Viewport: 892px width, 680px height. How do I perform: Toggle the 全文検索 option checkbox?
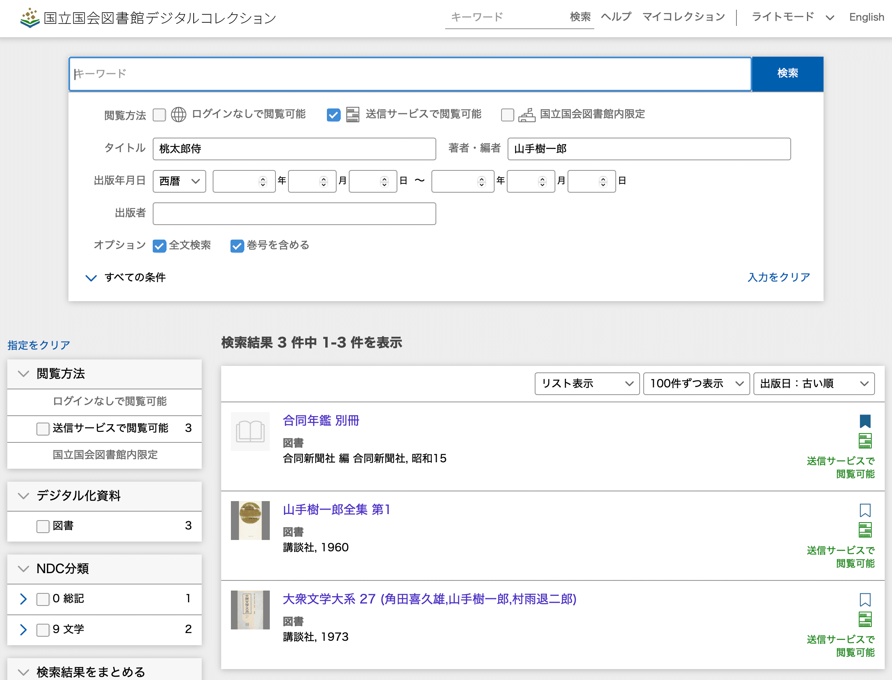point(160,246)
